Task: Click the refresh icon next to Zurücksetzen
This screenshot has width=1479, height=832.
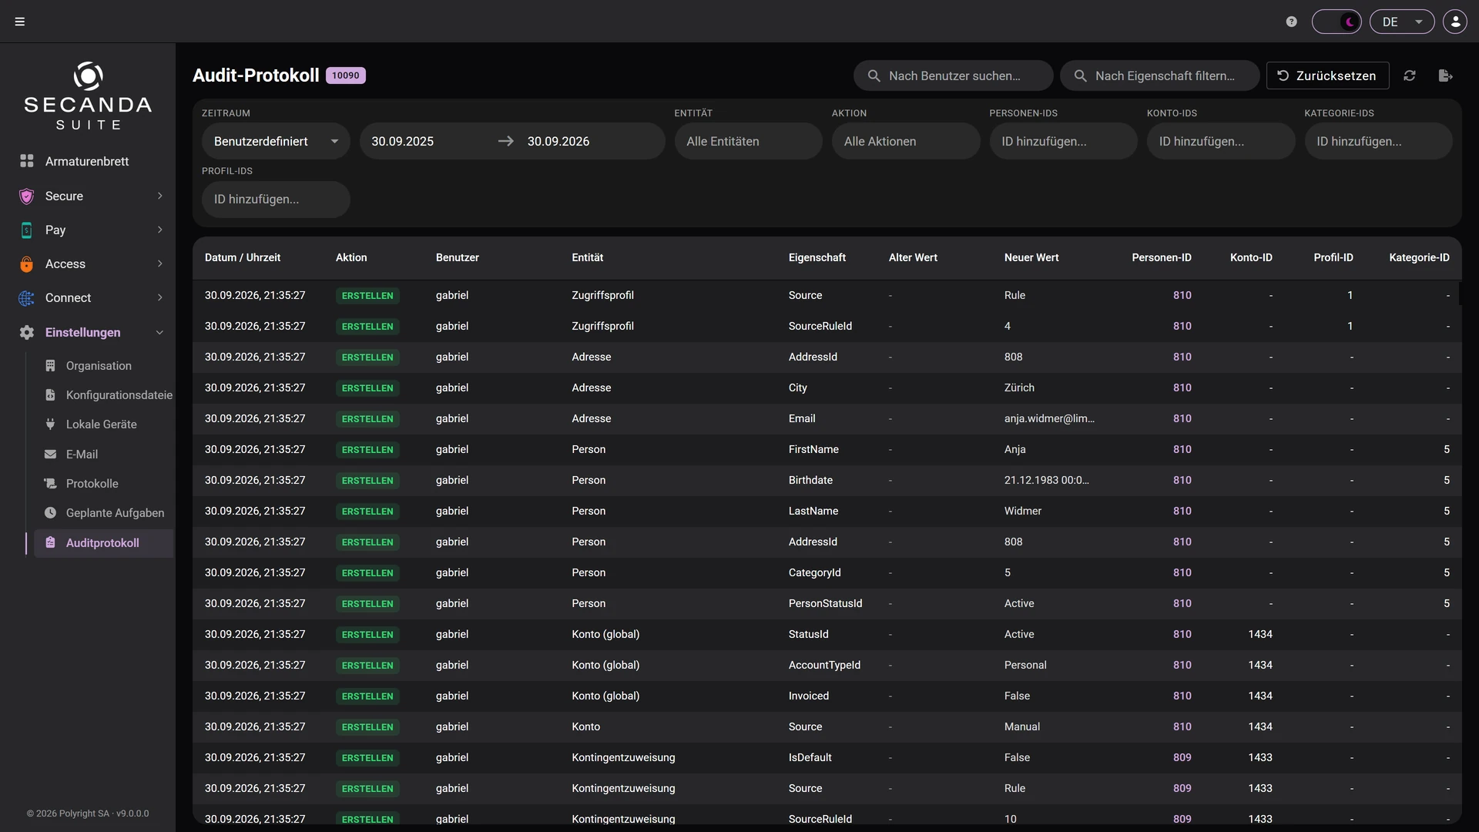Action: coord(1410,75)
